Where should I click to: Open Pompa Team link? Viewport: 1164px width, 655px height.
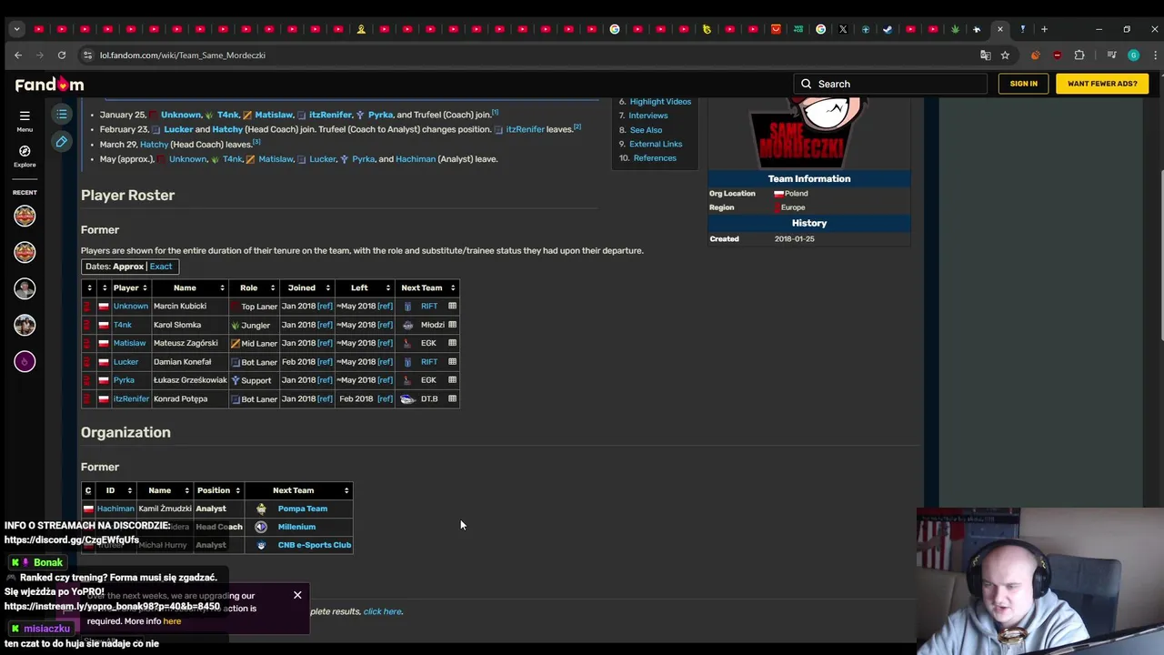click(303, 509)
